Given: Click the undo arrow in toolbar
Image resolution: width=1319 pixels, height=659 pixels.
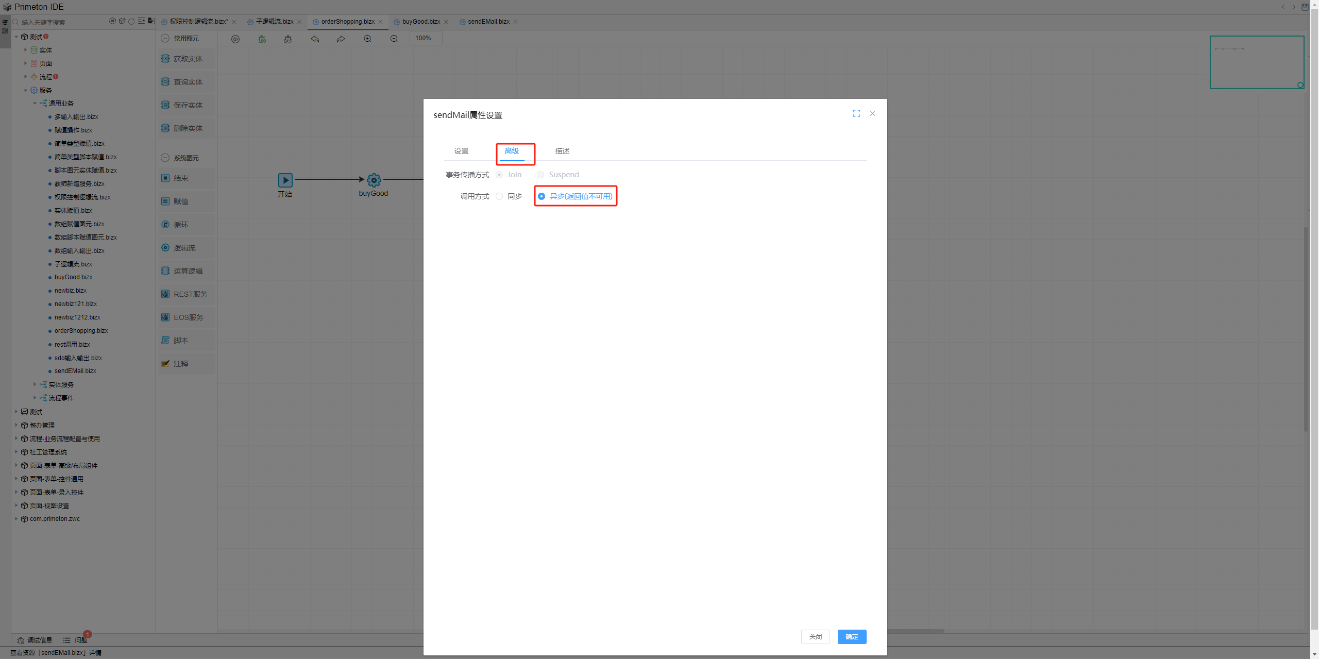Looking at the screenshot, I should coord(315,39).
